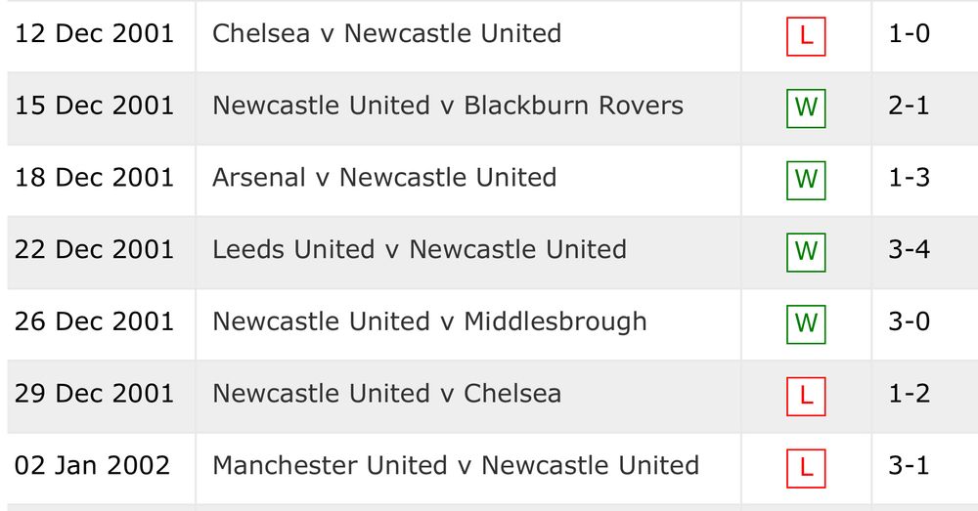This screenshot has height=511, width=978.
Task: Open Newcastle United v Chelsea fixture
Action: [x=386, y=394]
